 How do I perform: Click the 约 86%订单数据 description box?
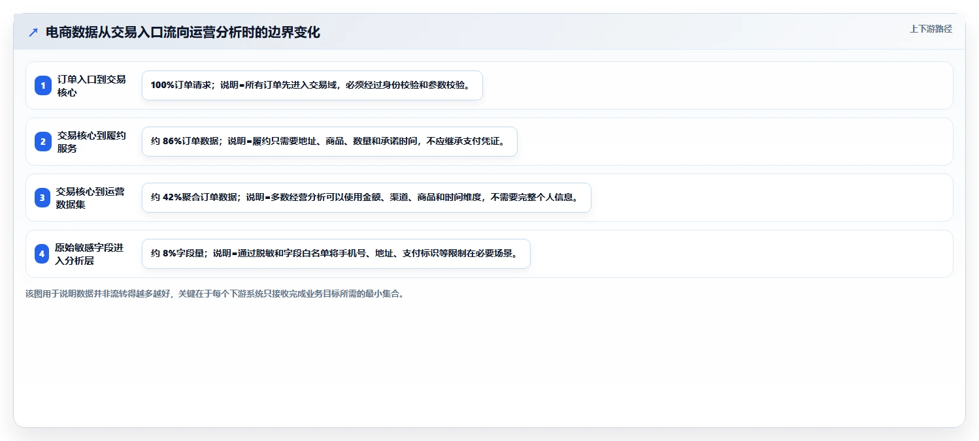[x=329, y=142]
